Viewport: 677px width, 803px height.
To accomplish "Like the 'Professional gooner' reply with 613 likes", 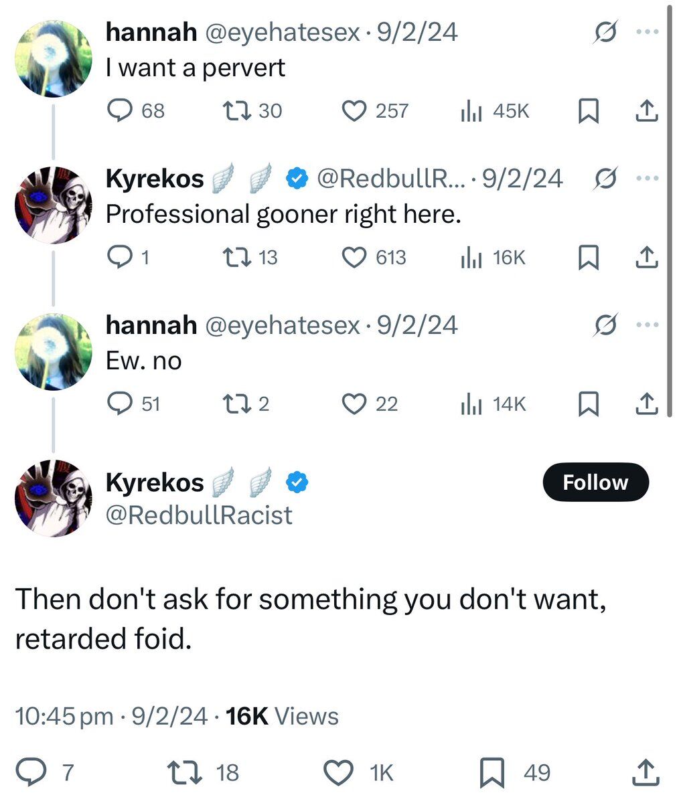I will pyautogui.click(x=354, y=257).
